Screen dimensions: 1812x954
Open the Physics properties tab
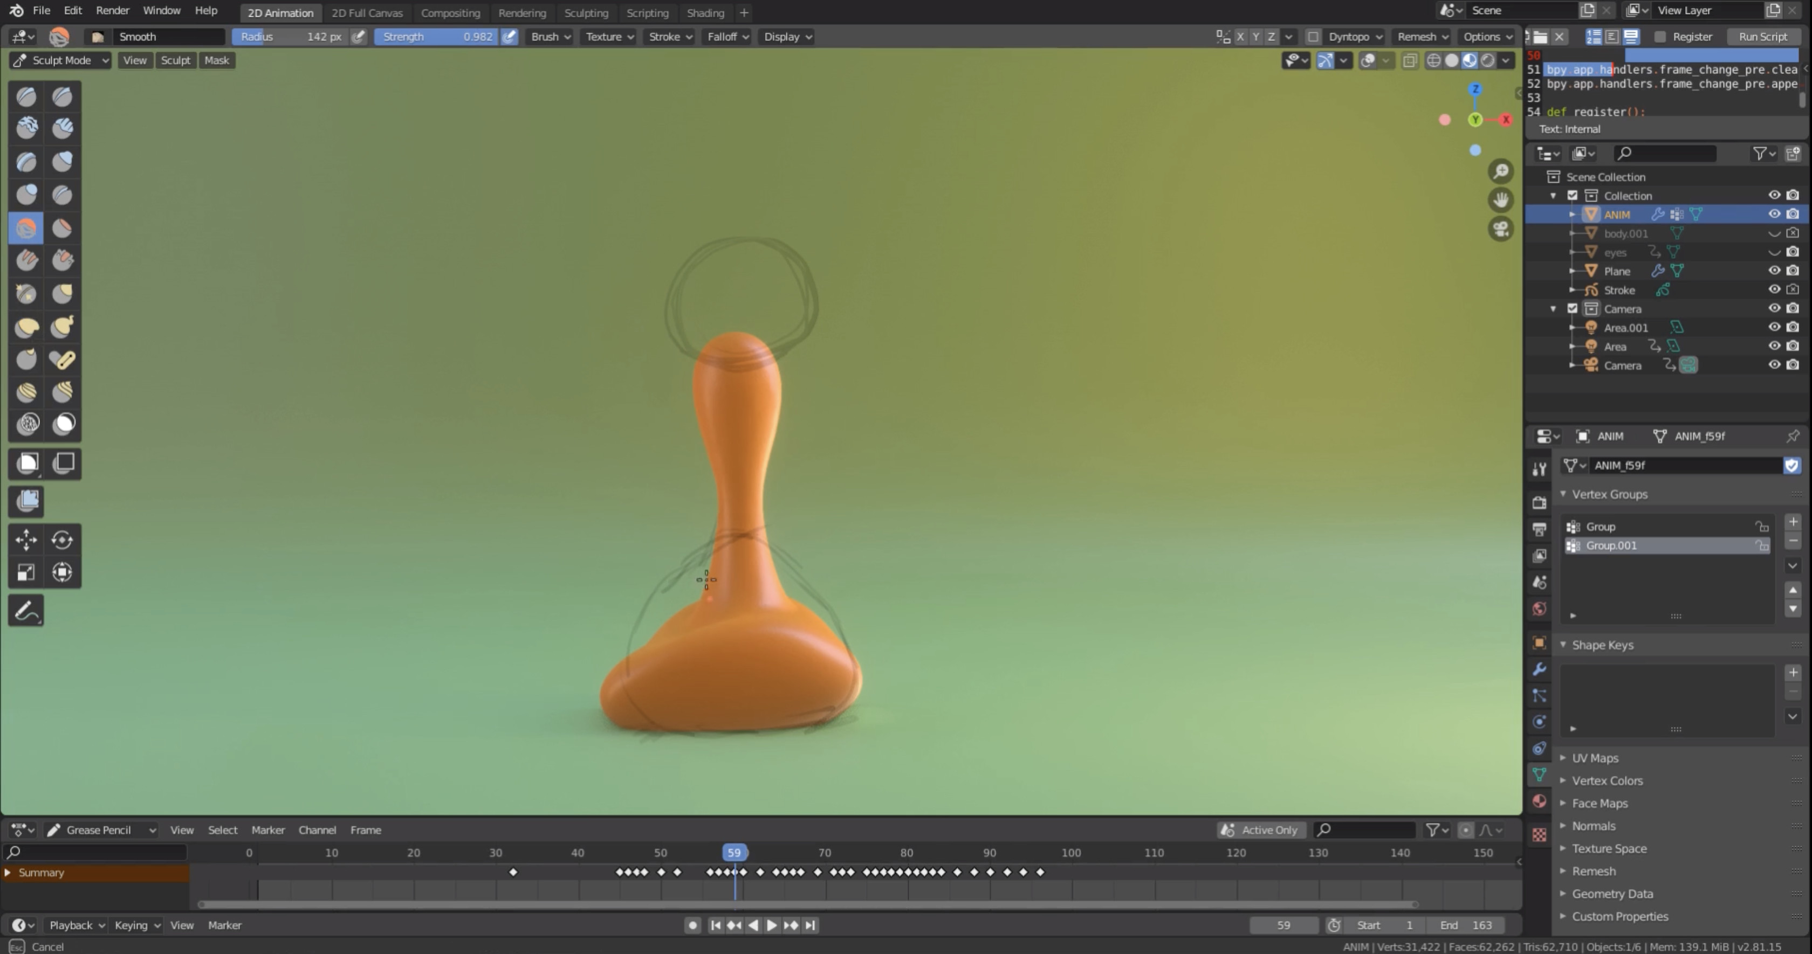coord(1539,721)
